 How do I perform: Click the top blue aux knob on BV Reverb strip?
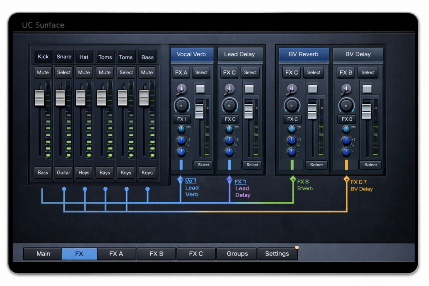coord(292,129)
